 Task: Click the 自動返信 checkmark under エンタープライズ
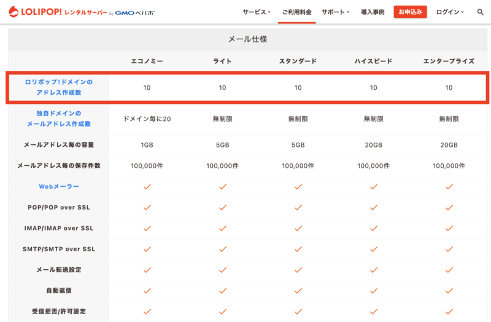point(449,291)
